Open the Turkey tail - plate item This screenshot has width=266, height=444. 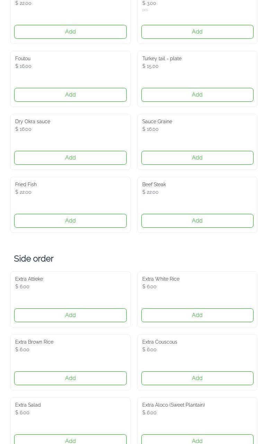pyautogui.click(x=162, y=58)
